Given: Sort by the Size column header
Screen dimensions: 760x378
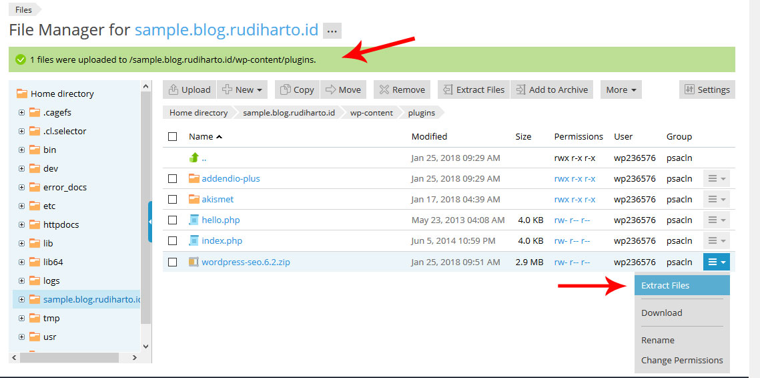Looking at the screenshot, I should (x=524, y=136).
